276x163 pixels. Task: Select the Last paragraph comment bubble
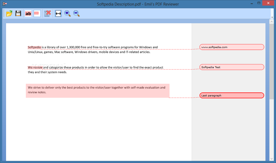click(232, 95)
